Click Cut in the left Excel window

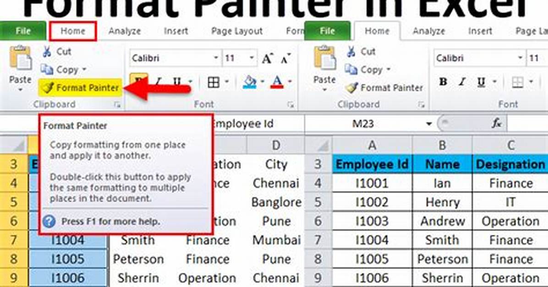57,52
